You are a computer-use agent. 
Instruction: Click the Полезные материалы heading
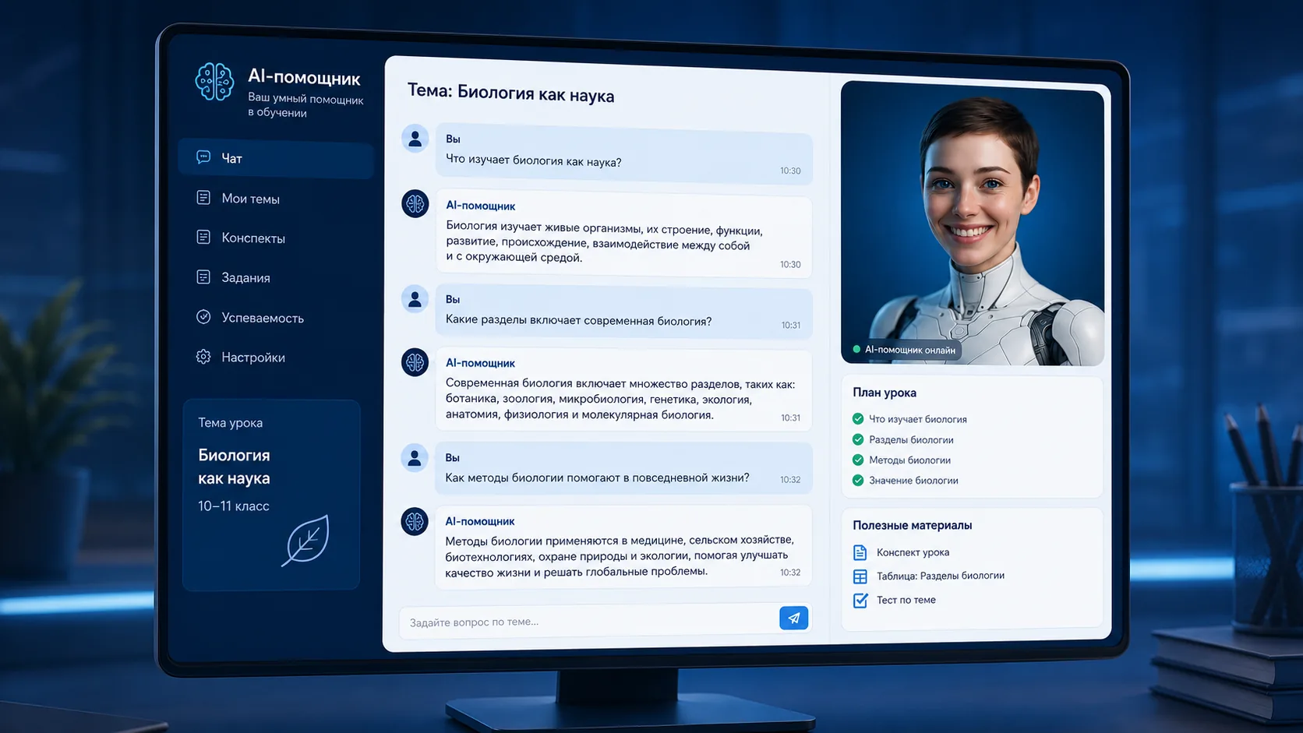913,525
